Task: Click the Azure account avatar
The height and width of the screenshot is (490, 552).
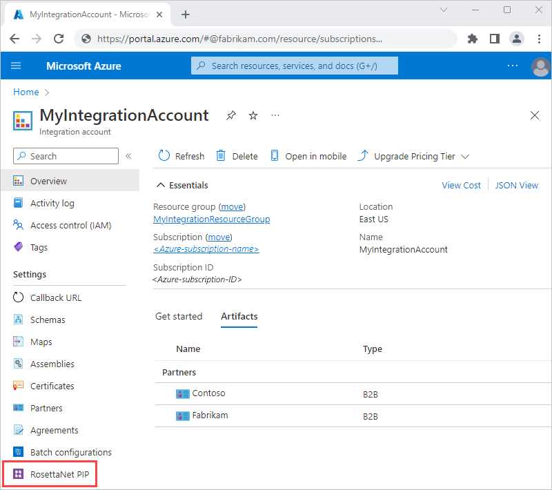Action: 541,66
